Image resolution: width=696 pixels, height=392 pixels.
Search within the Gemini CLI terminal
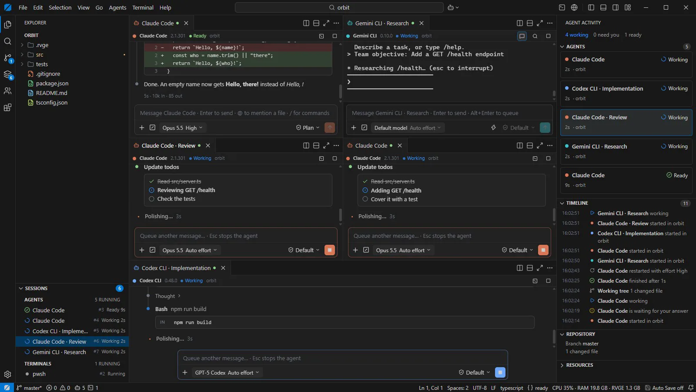535,36
